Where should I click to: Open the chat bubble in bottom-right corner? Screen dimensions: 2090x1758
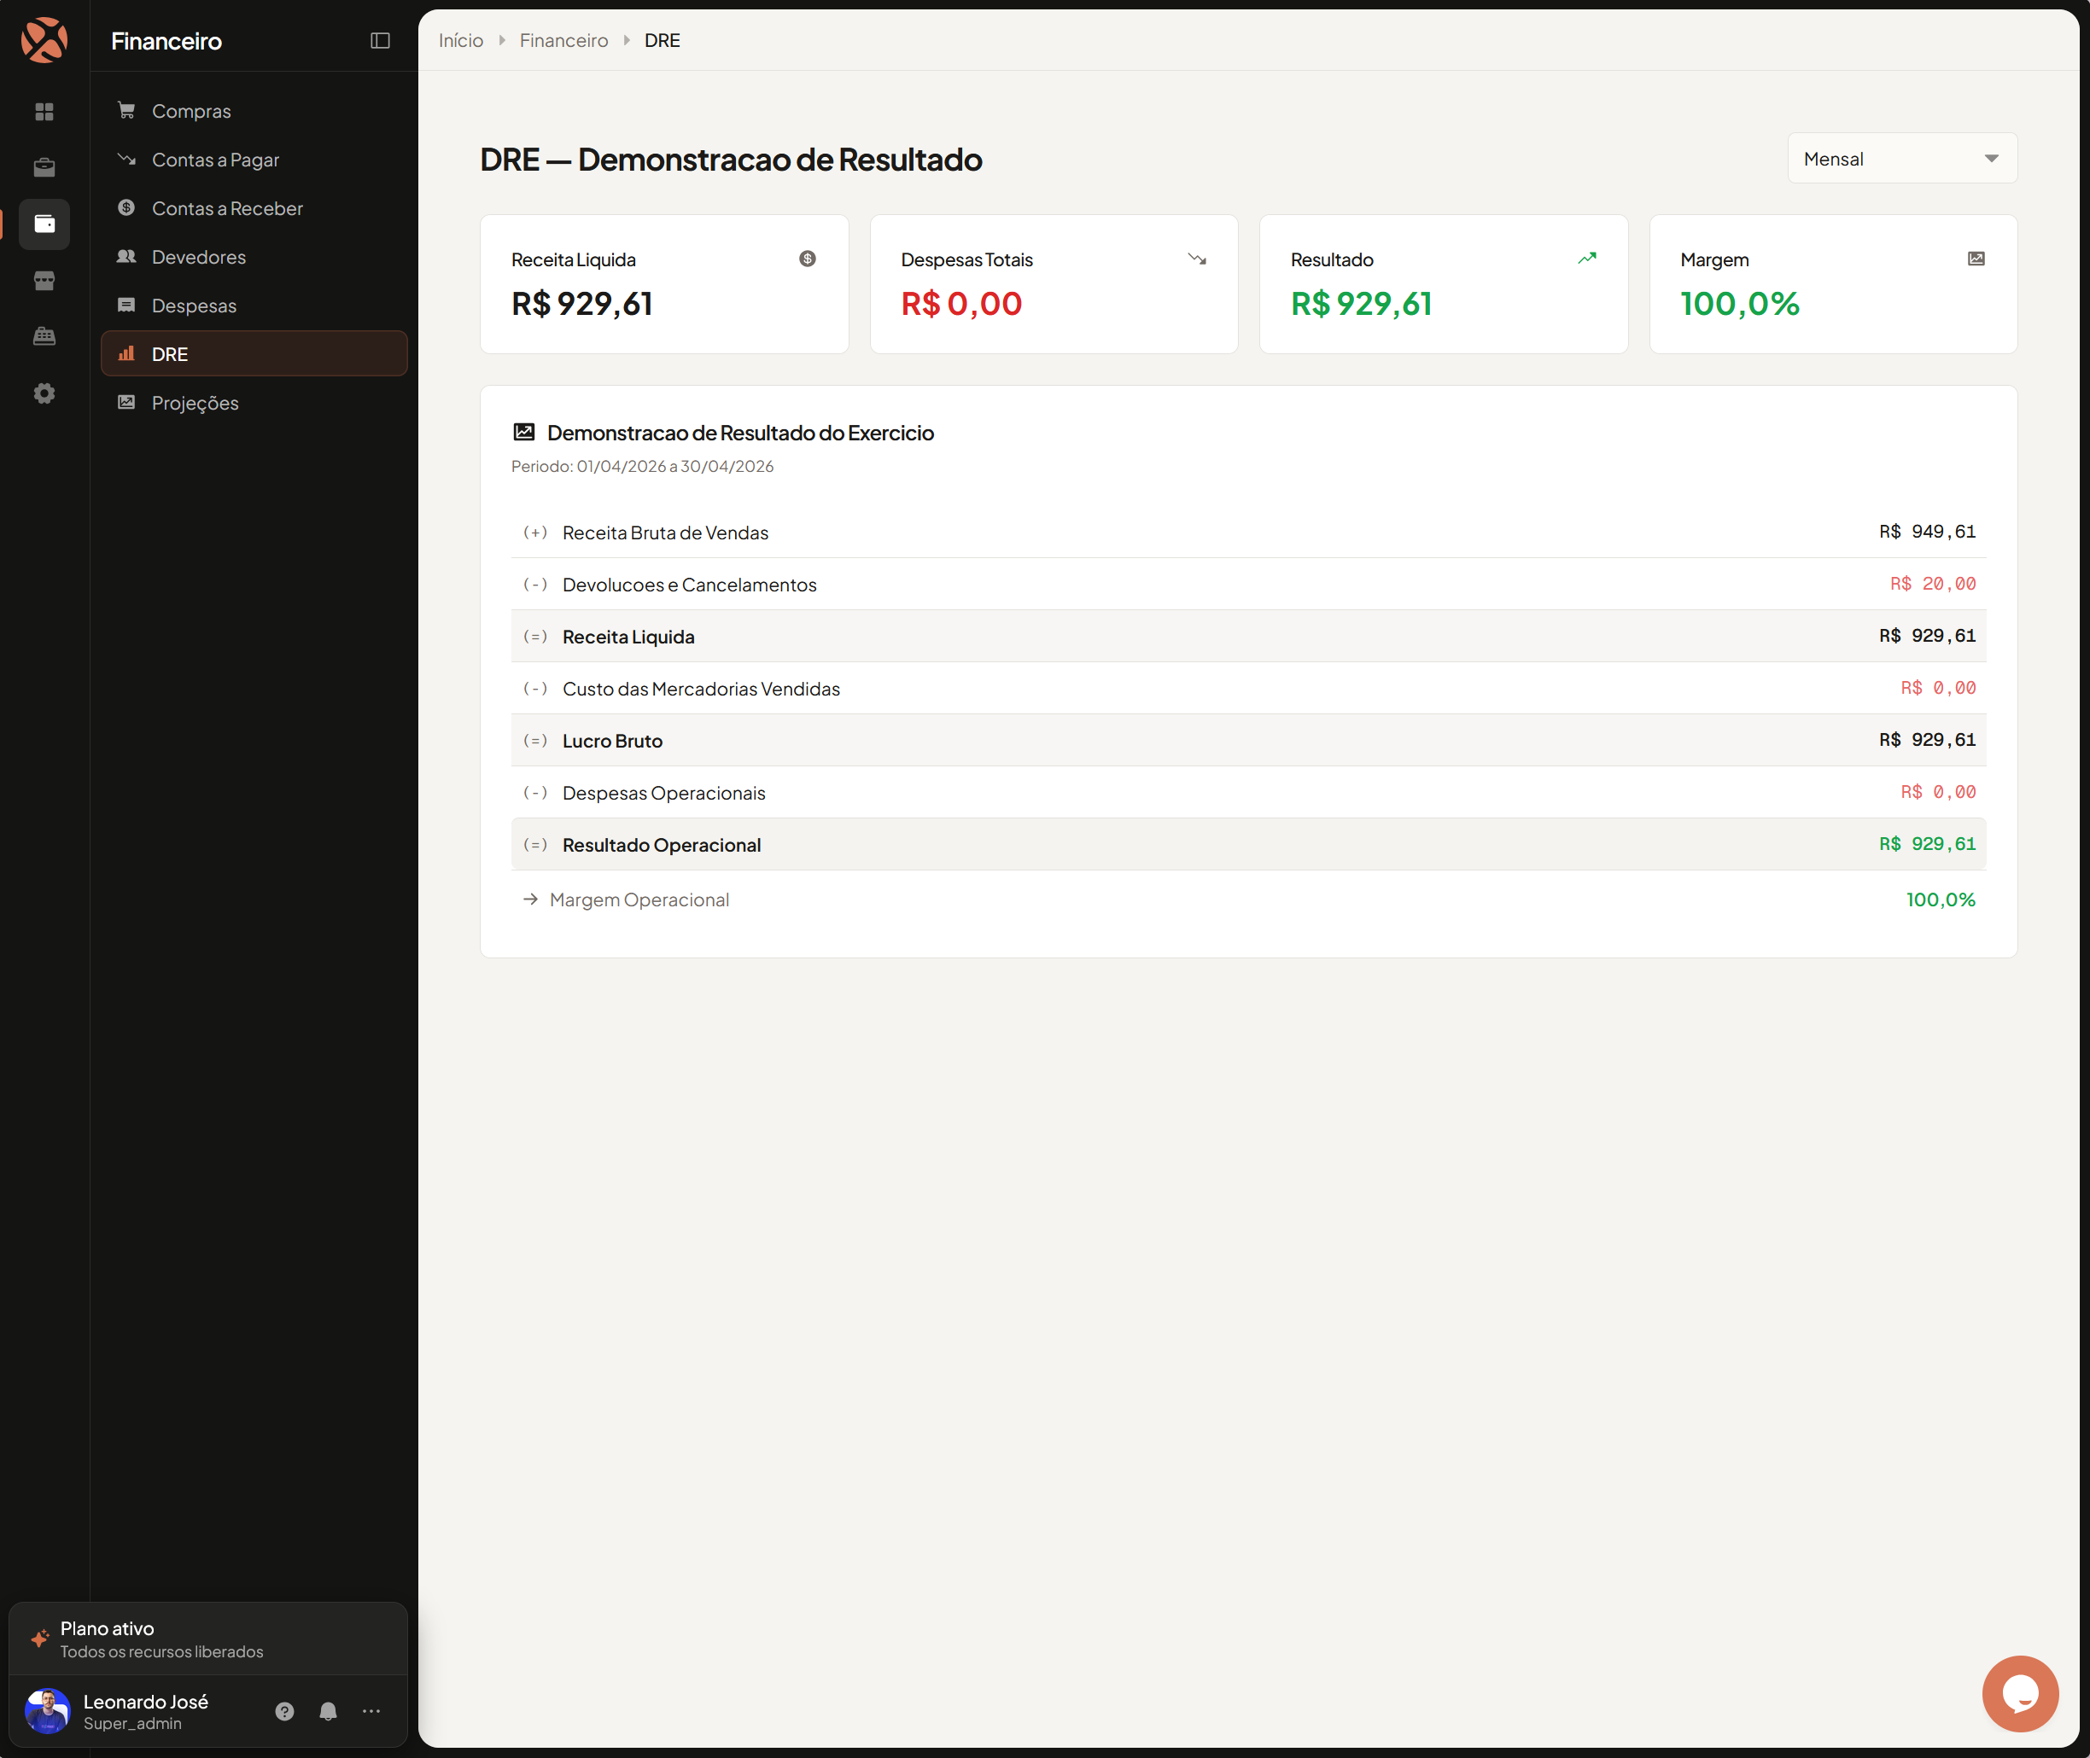coord(2020,1693)
